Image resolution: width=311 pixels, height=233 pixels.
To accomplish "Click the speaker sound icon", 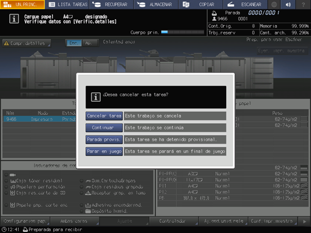I will (288, 4).
